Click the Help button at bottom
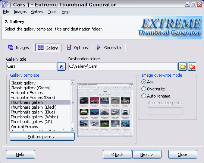Screen dimensions: 204x163 (21, 154)
